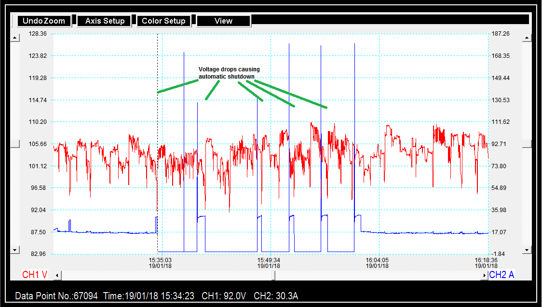The height and width of the screenshot is (307, 542).
Task: Click the right arrow of the time scrollbar
Action: click(x=484, y=275)
